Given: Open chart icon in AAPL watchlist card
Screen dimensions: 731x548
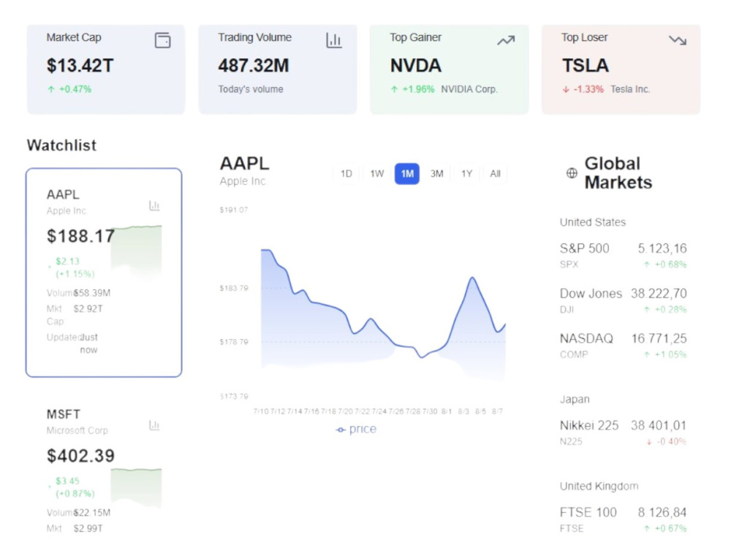Looking at the screenshot, I should 154,205.
